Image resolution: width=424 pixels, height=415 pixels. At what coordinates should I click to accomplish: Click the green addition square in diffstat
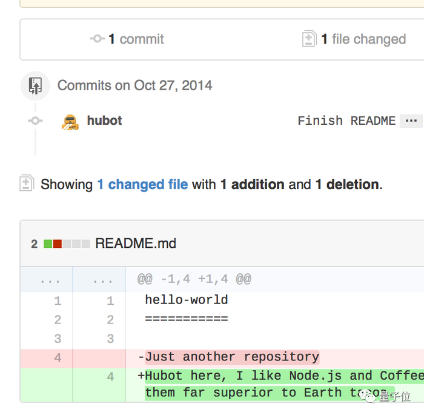47,244
